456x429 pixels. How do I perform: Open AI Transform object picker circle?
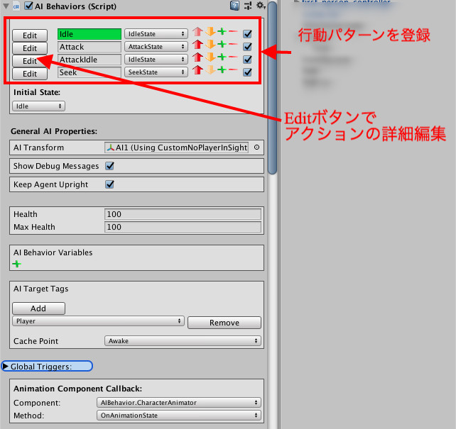256,147
